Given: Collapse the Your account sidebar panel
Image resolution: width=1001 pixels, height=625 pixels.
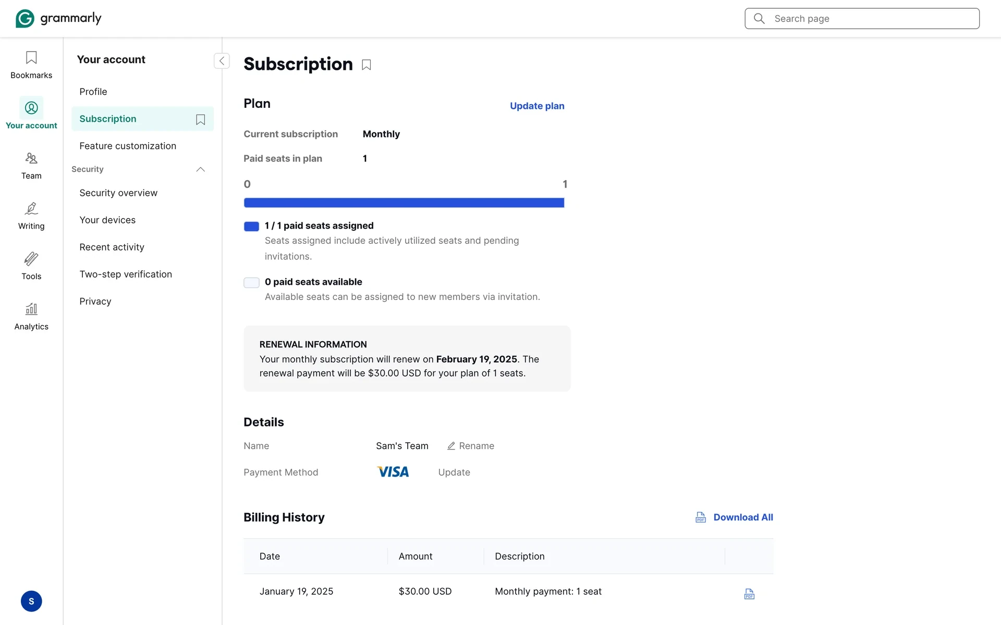Looking at the screenshot, I should [x=222, y=61].
